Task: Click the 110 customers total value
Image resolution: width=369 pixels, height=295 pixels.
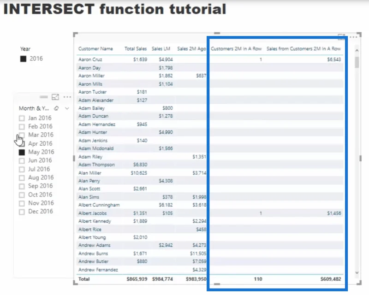Action: pyautogui.click(x=258, y=279)
